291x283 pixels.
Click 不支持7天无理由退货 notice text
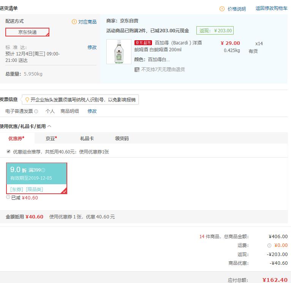point(163,70)
